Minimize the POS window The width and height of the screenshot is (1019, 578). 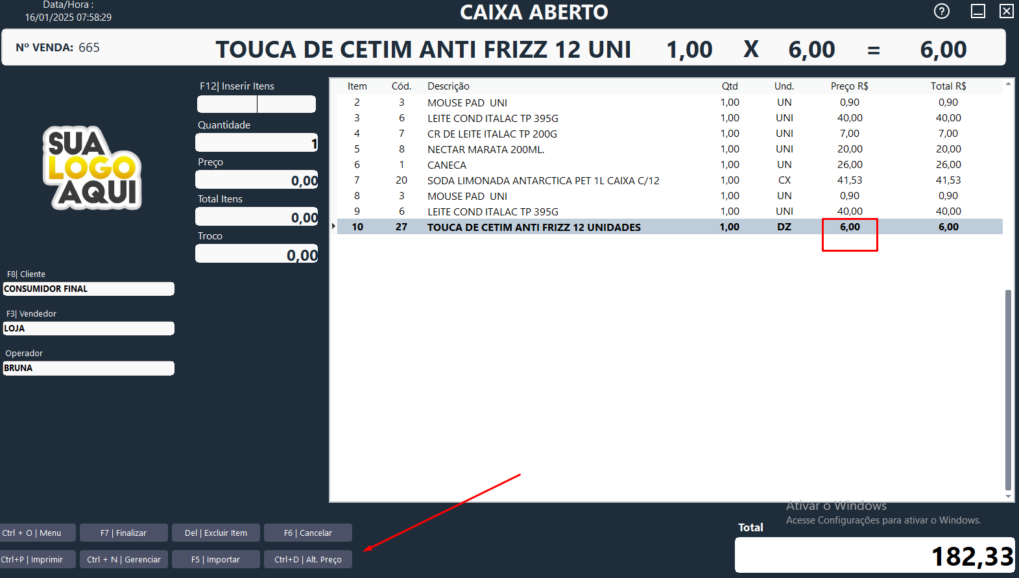click(977, 11)
